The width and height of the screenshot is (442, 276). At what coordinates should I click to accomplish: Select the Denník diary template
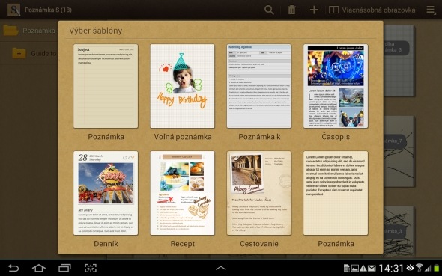click(x=106, y=193)
